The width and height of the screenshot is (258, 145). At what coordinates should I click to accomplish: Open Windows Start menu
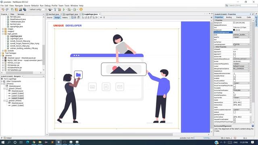pos(3,142)
